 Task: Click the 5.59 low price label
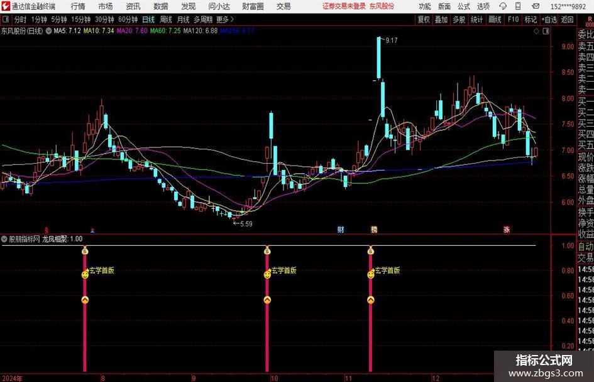click(x=246, y=224)
